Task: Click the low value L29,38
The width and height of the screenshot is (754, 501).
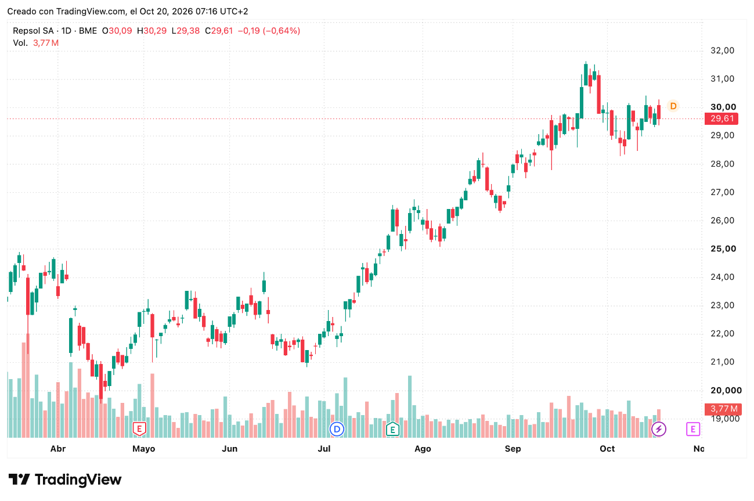Action: click(186, 31)
